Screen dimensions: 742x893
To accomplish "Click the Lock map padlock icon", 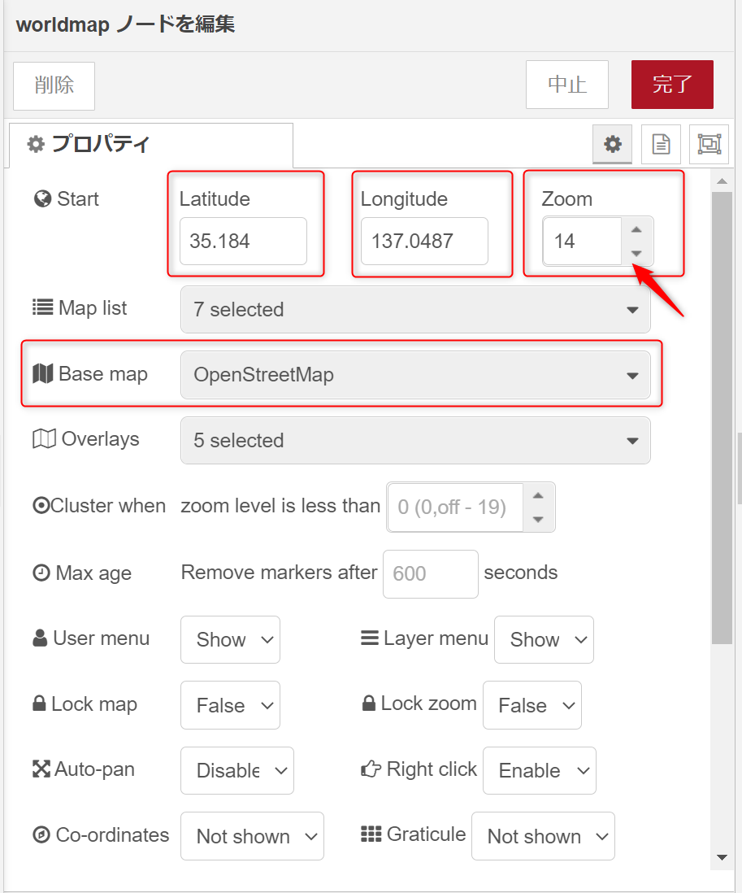I will (x=39, y=704).
